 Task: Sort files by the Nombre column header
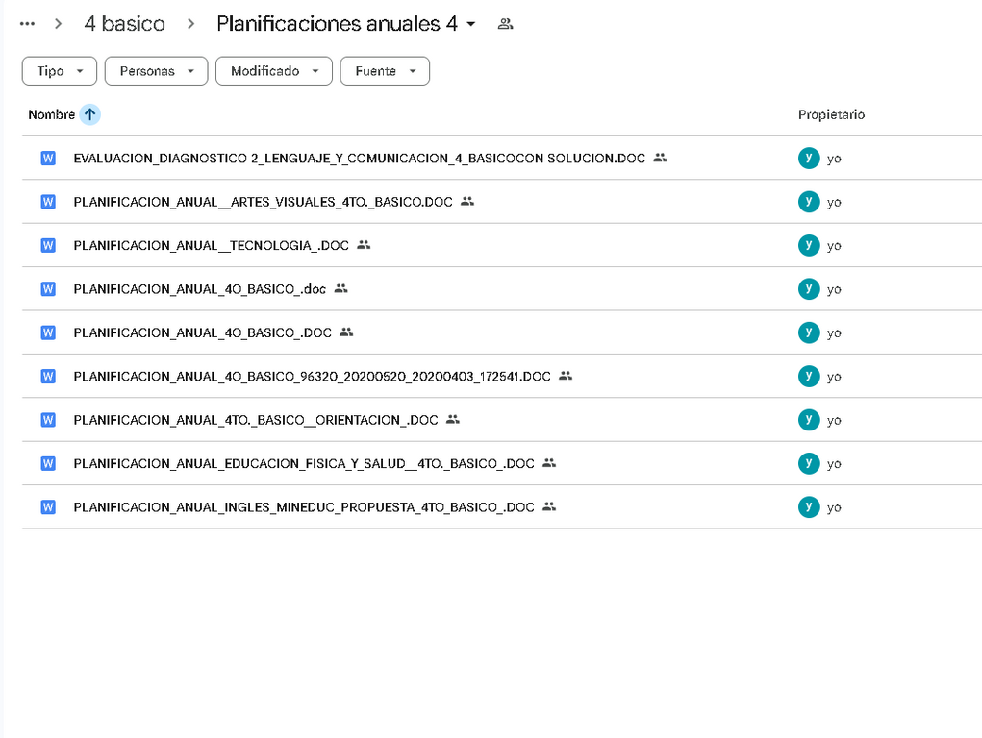(51, 114)
